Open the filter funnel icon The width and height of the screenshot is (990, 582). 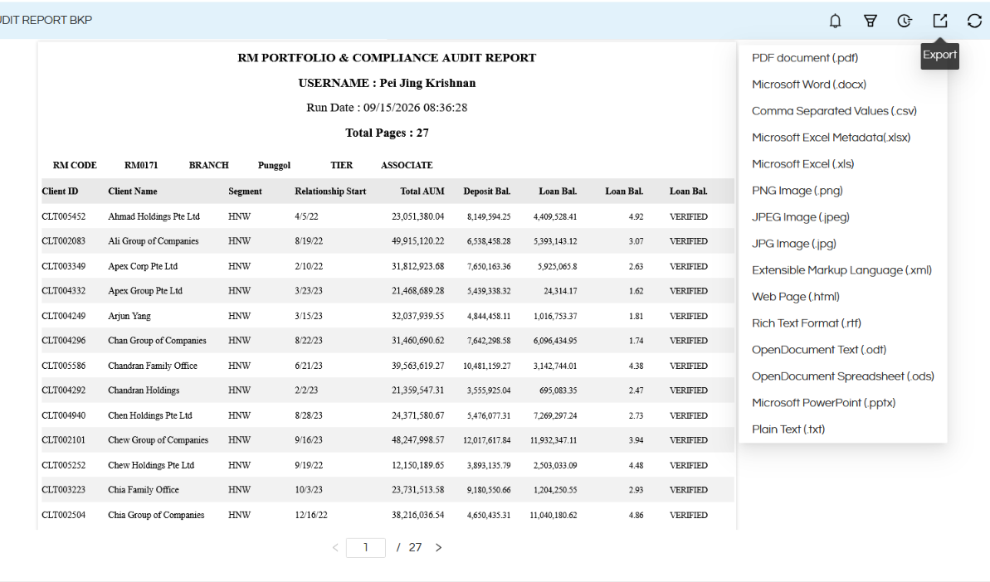[x=870, y=21]
